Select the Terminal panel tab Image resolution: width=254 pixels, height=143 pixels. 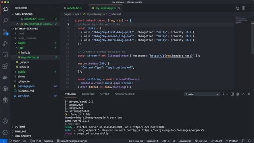[71, 94]
